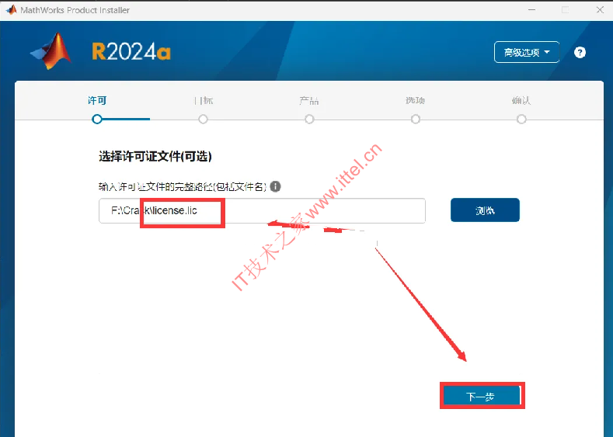Select the 产品 step label

pos(309,101)
